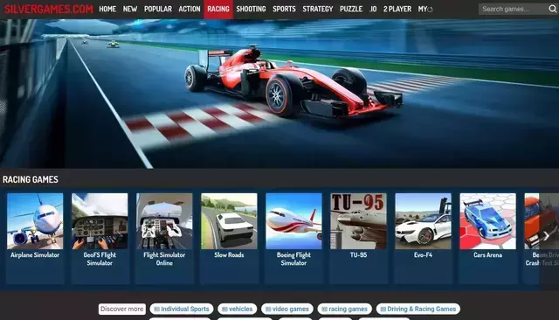Open Boeing Flight Simulator thumbnail

[x=293, y=221]
